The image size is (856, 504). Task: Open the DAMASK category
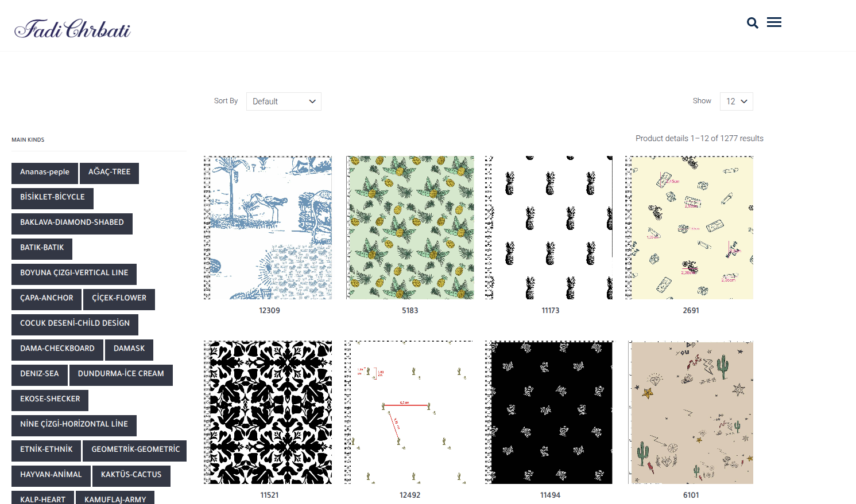(x=129, y=349)
